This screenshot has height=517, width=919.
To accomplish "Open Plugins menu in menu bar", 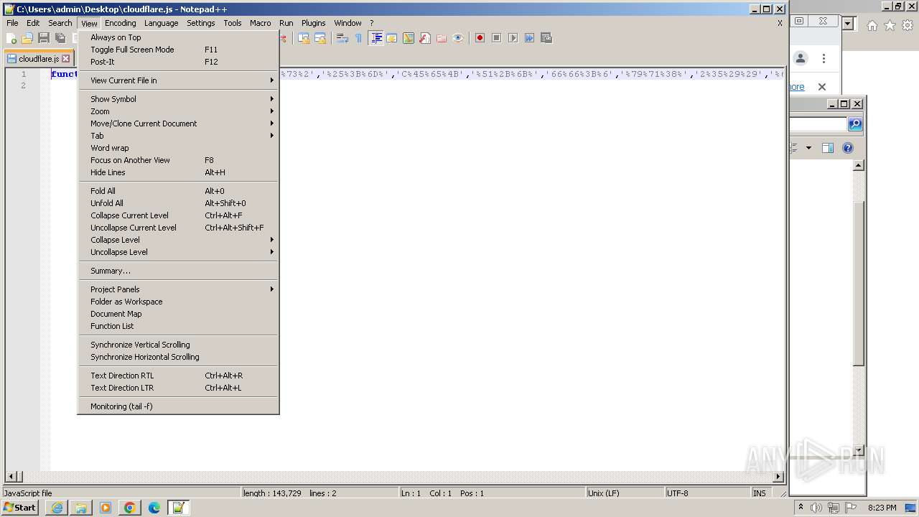I will click(313, 23).
